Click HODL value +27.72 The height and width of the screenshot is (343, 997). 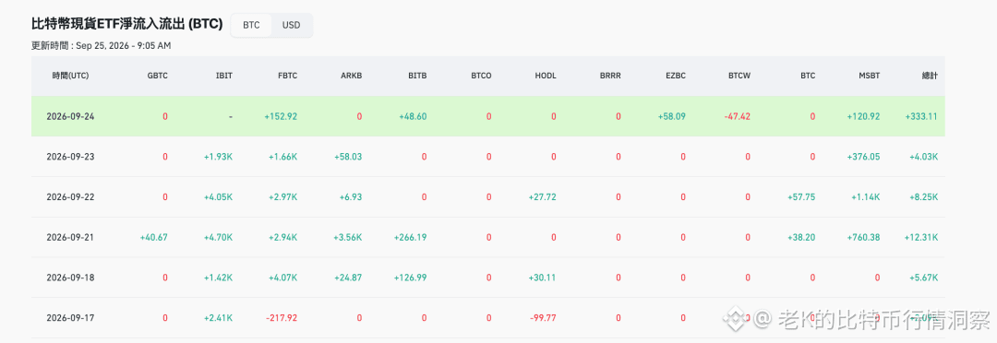coord(543,197)
